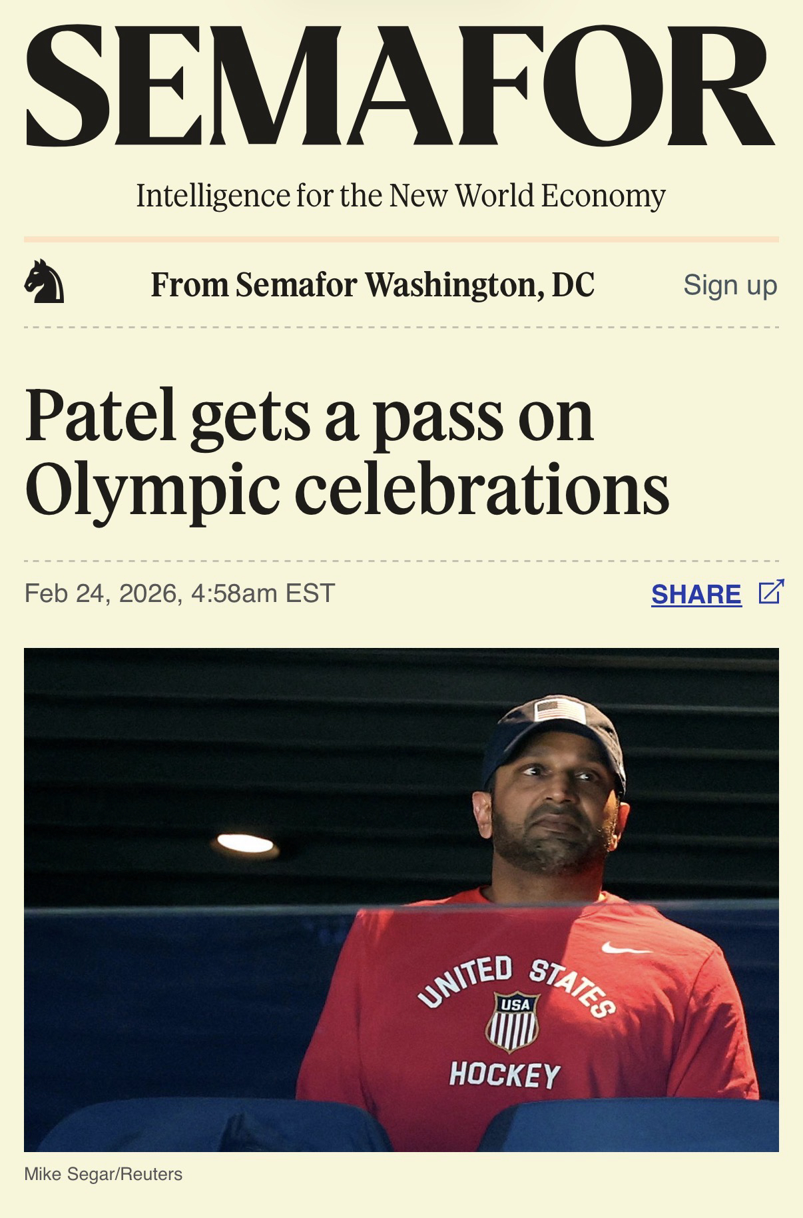Click the Mike Segar/Reuters photo credit
This screenshot has height=1218, width=803.
pyautogui.click(x=103, y=1174)
